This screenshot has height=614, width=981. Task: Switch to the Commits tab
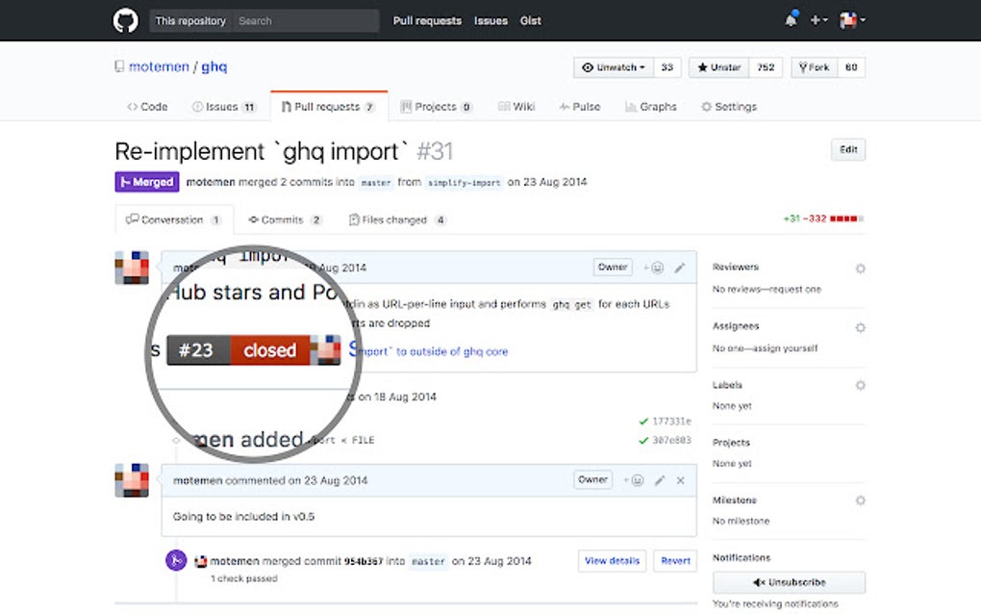click(x=284, y=219)
